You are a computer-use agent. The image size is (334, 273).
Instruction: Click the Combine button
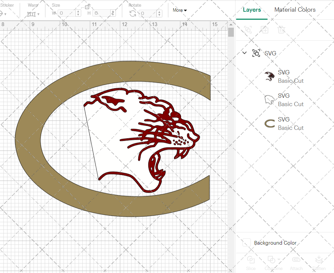[273, 263]
